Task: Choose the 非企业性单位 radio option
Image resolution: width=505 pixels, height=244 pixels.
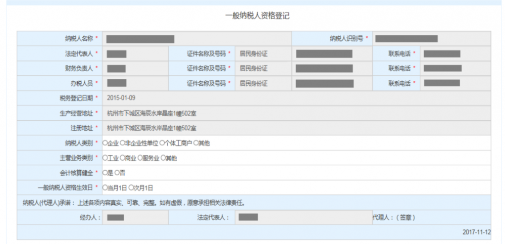Action: pos(122,143)
